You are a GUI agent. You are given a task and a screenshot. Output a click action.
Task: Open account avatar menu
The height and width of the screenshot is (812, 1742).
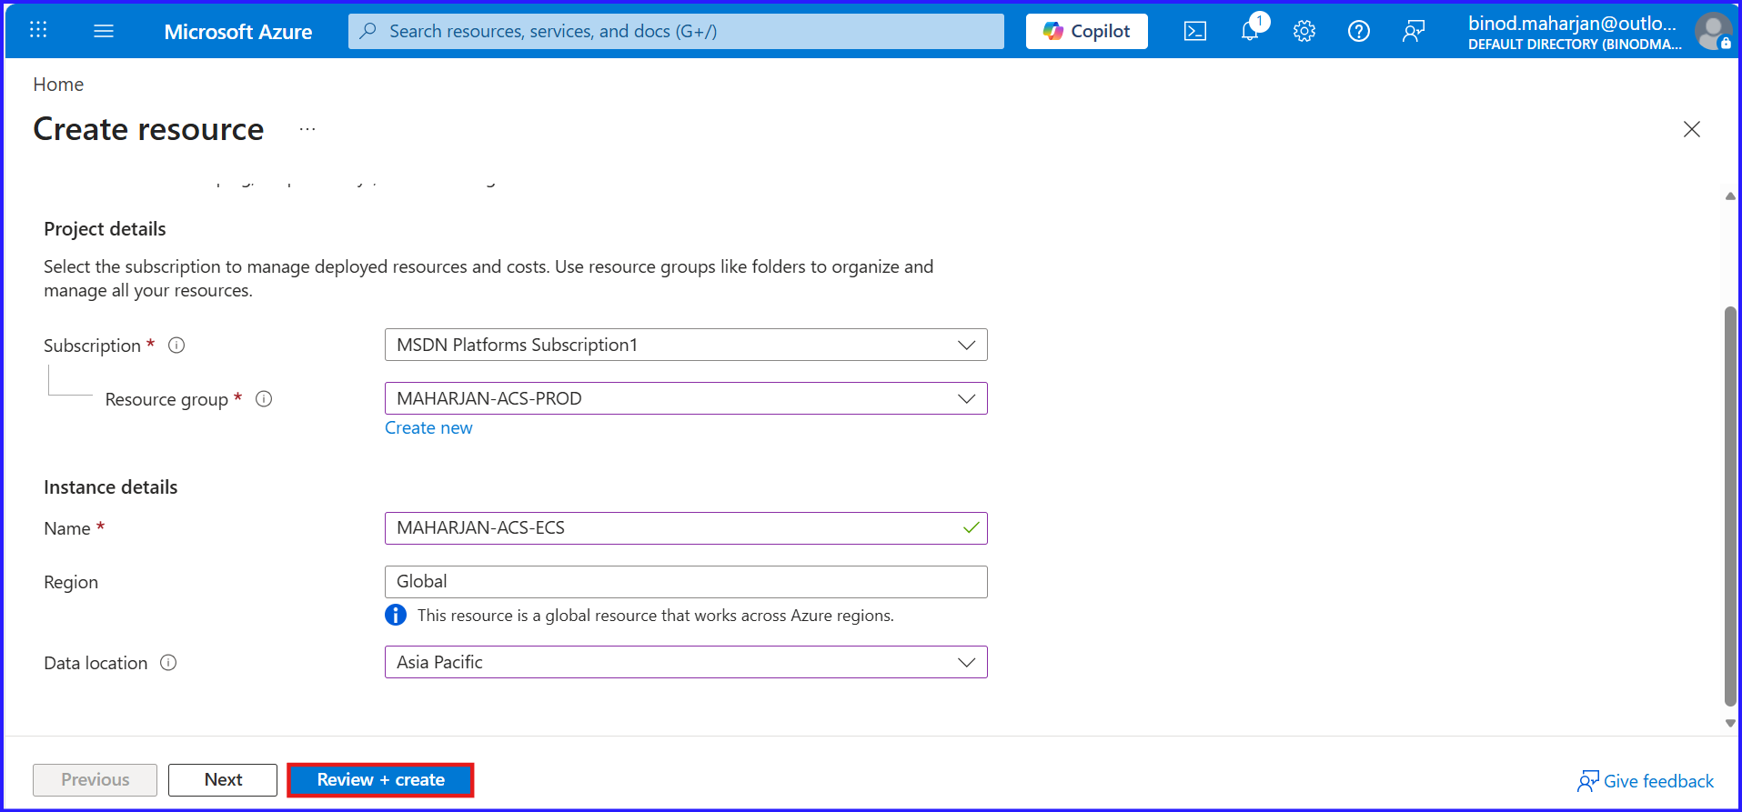(1713, 31)
